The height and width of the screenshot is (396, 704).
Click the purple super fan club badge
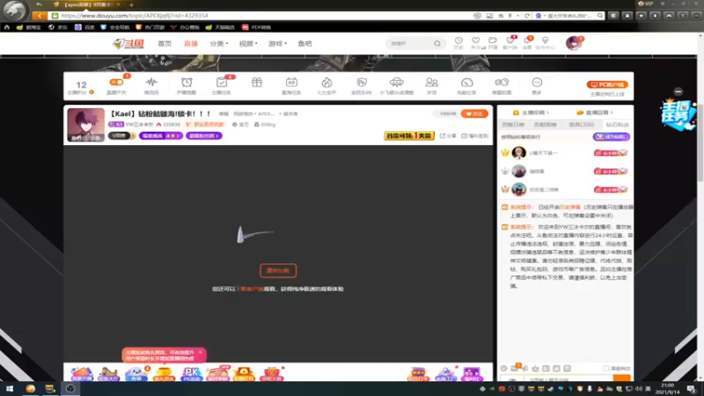pos(204,136)
